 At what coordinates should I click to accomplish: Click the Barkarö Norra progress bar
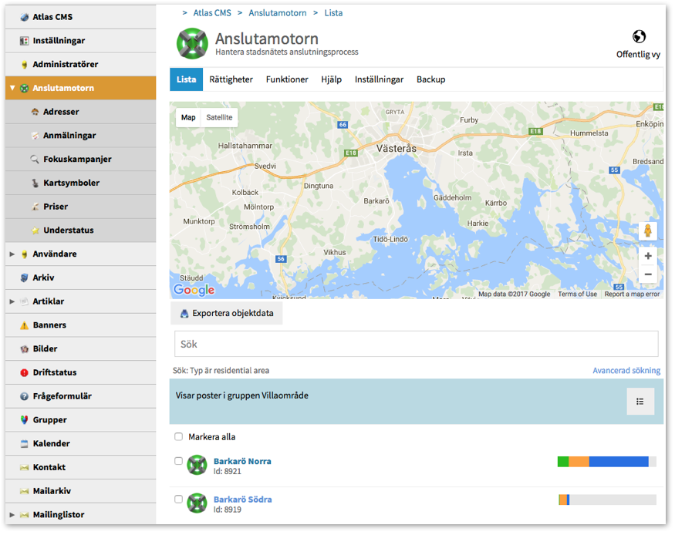(606, 462)
